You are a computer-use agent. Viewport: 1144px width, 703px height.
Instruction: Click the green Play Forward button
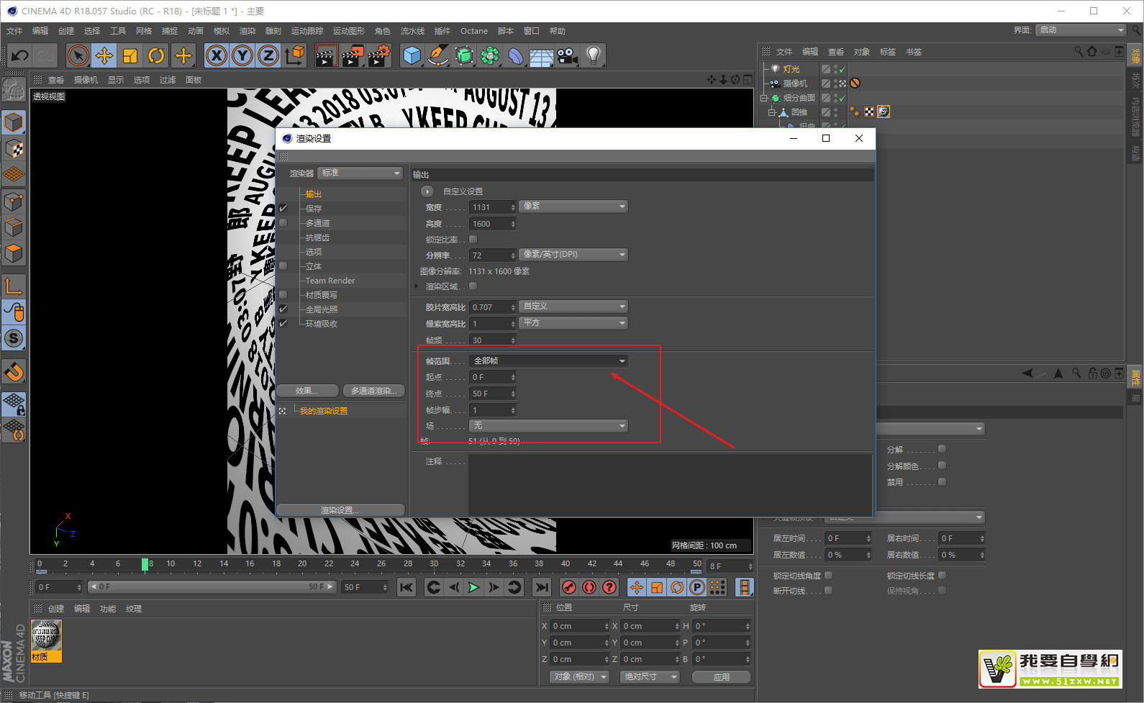pos(473,587)
